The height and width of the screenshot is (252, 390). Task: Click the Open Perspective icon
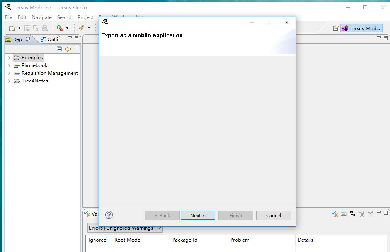pyautogui.click(x=336, y=28)
